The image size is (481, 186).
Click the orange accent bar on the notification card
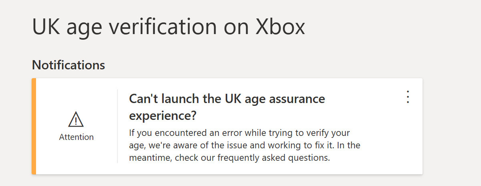(x=34, y=126)
